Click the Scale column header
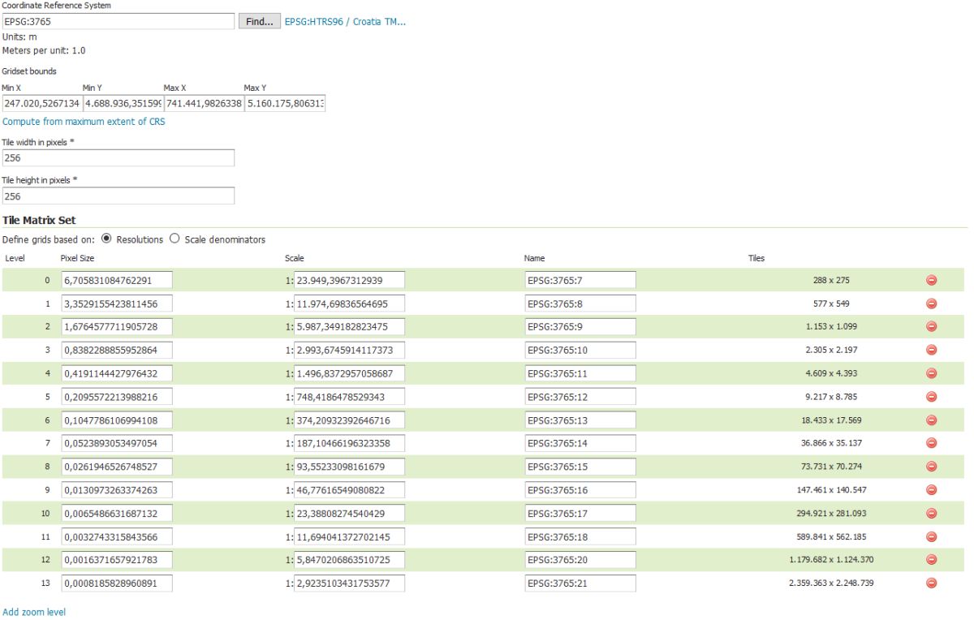 point(294,258)
